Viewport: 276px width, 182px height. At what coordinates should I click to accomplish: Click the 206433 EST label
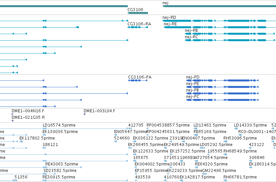pos(178,164)
